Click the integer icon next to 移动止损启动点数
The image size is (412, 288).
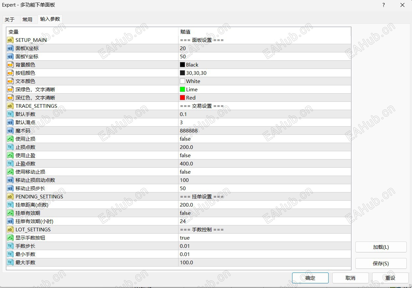click(x=10, y=180)
